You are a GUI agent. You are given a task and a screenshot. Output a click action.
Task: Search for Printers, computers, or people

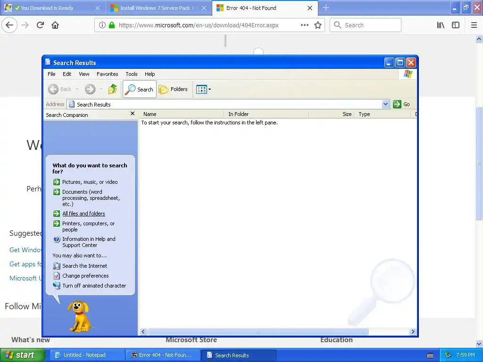(x=84, y=226)
